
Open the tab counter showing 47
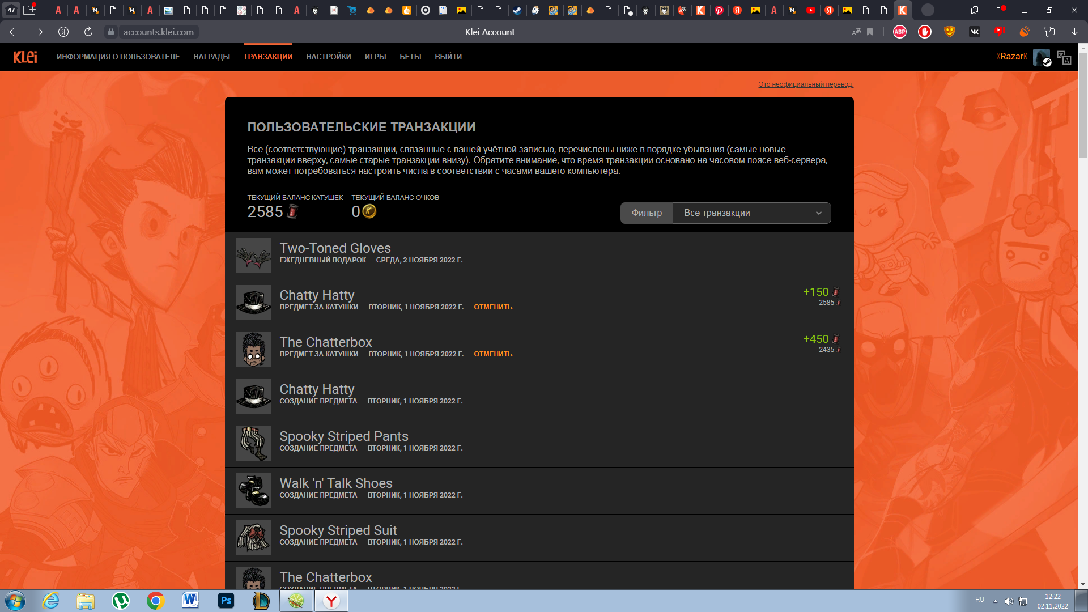11,10
